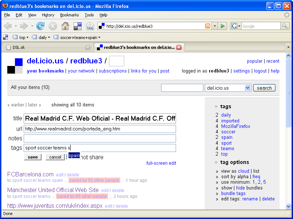Click the 'logout' link

click(x=260, y=71)
